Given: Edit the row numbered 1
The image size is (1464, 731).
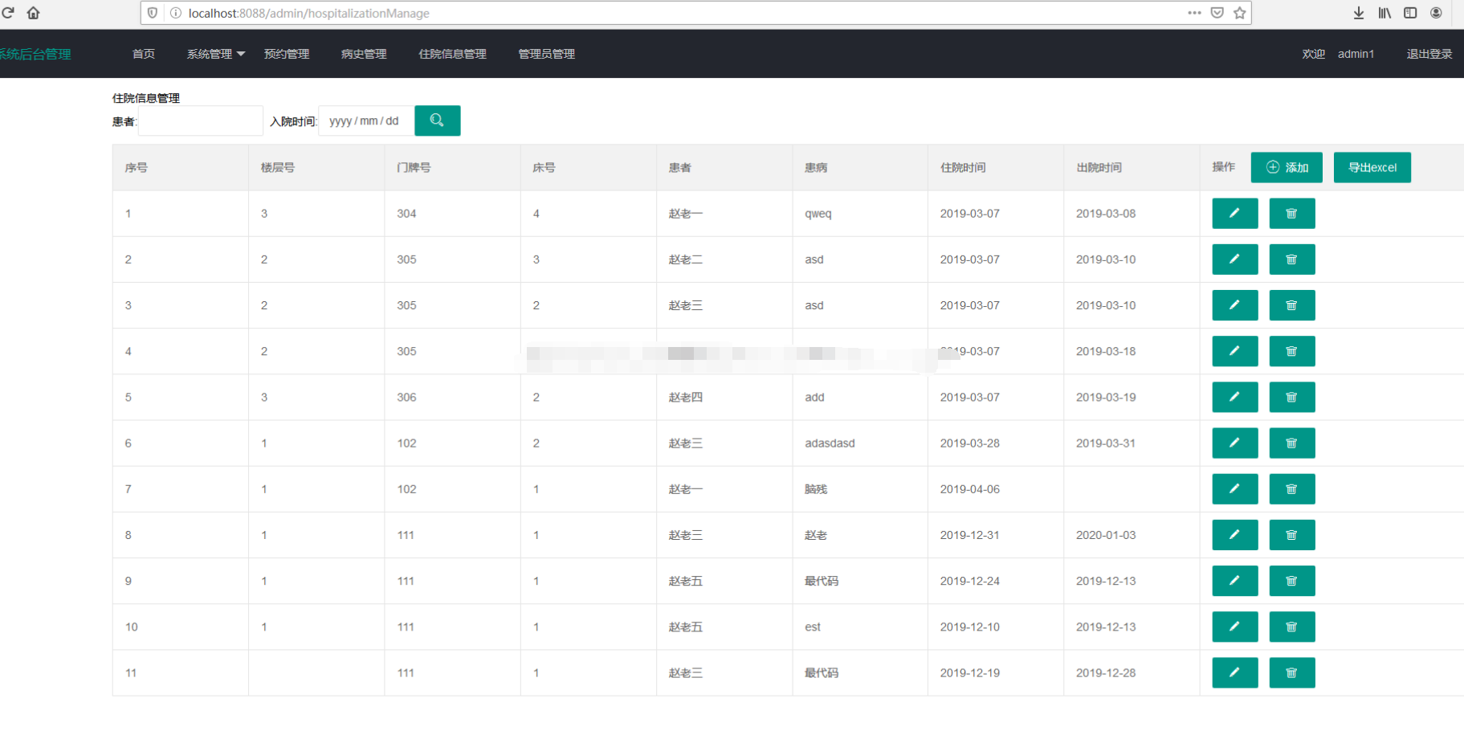Looking at the screenshot, I should [x=1234, y=214].
